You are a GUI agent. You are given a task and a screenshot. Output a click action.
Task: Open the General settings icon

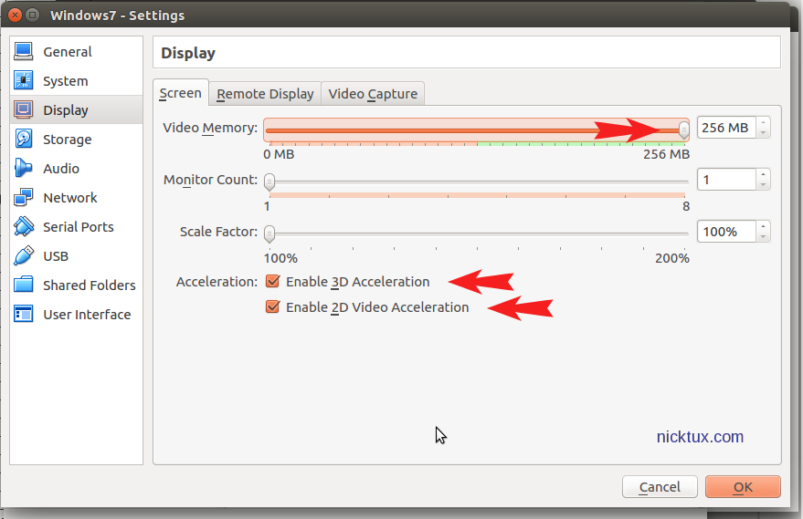[25, 52]
